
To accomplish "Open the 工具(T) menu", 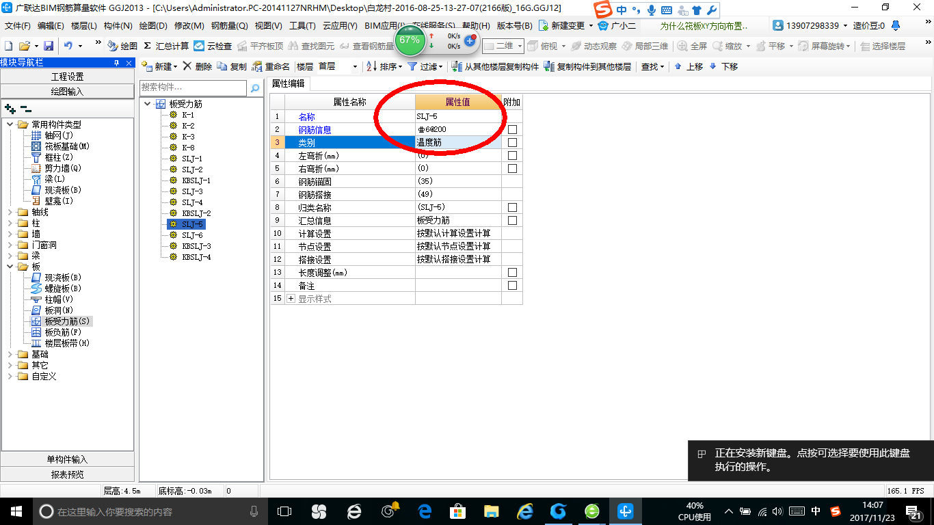I will [x=302, y=26].
